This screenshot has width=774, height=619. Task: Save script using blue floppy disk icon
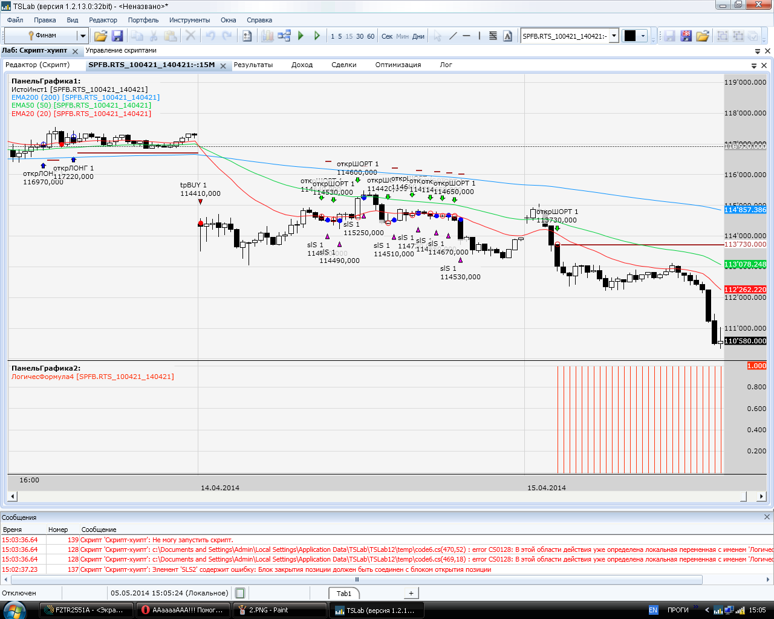[117, 36]
